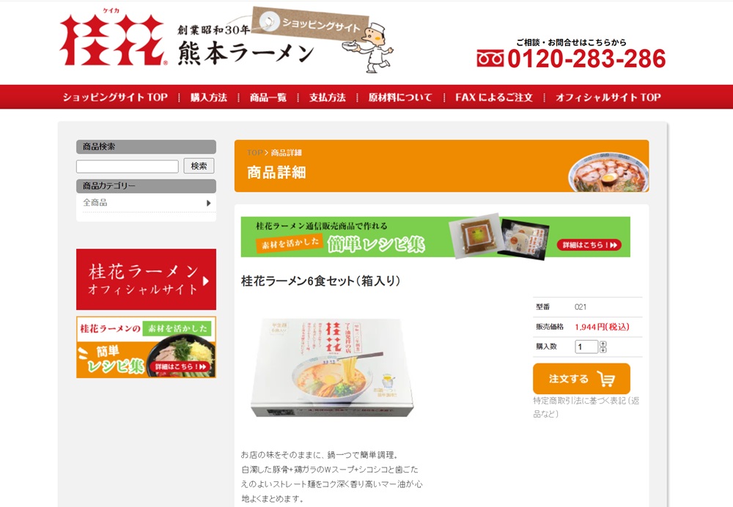Click the shopping cart icon on order button

coord(606,379)
